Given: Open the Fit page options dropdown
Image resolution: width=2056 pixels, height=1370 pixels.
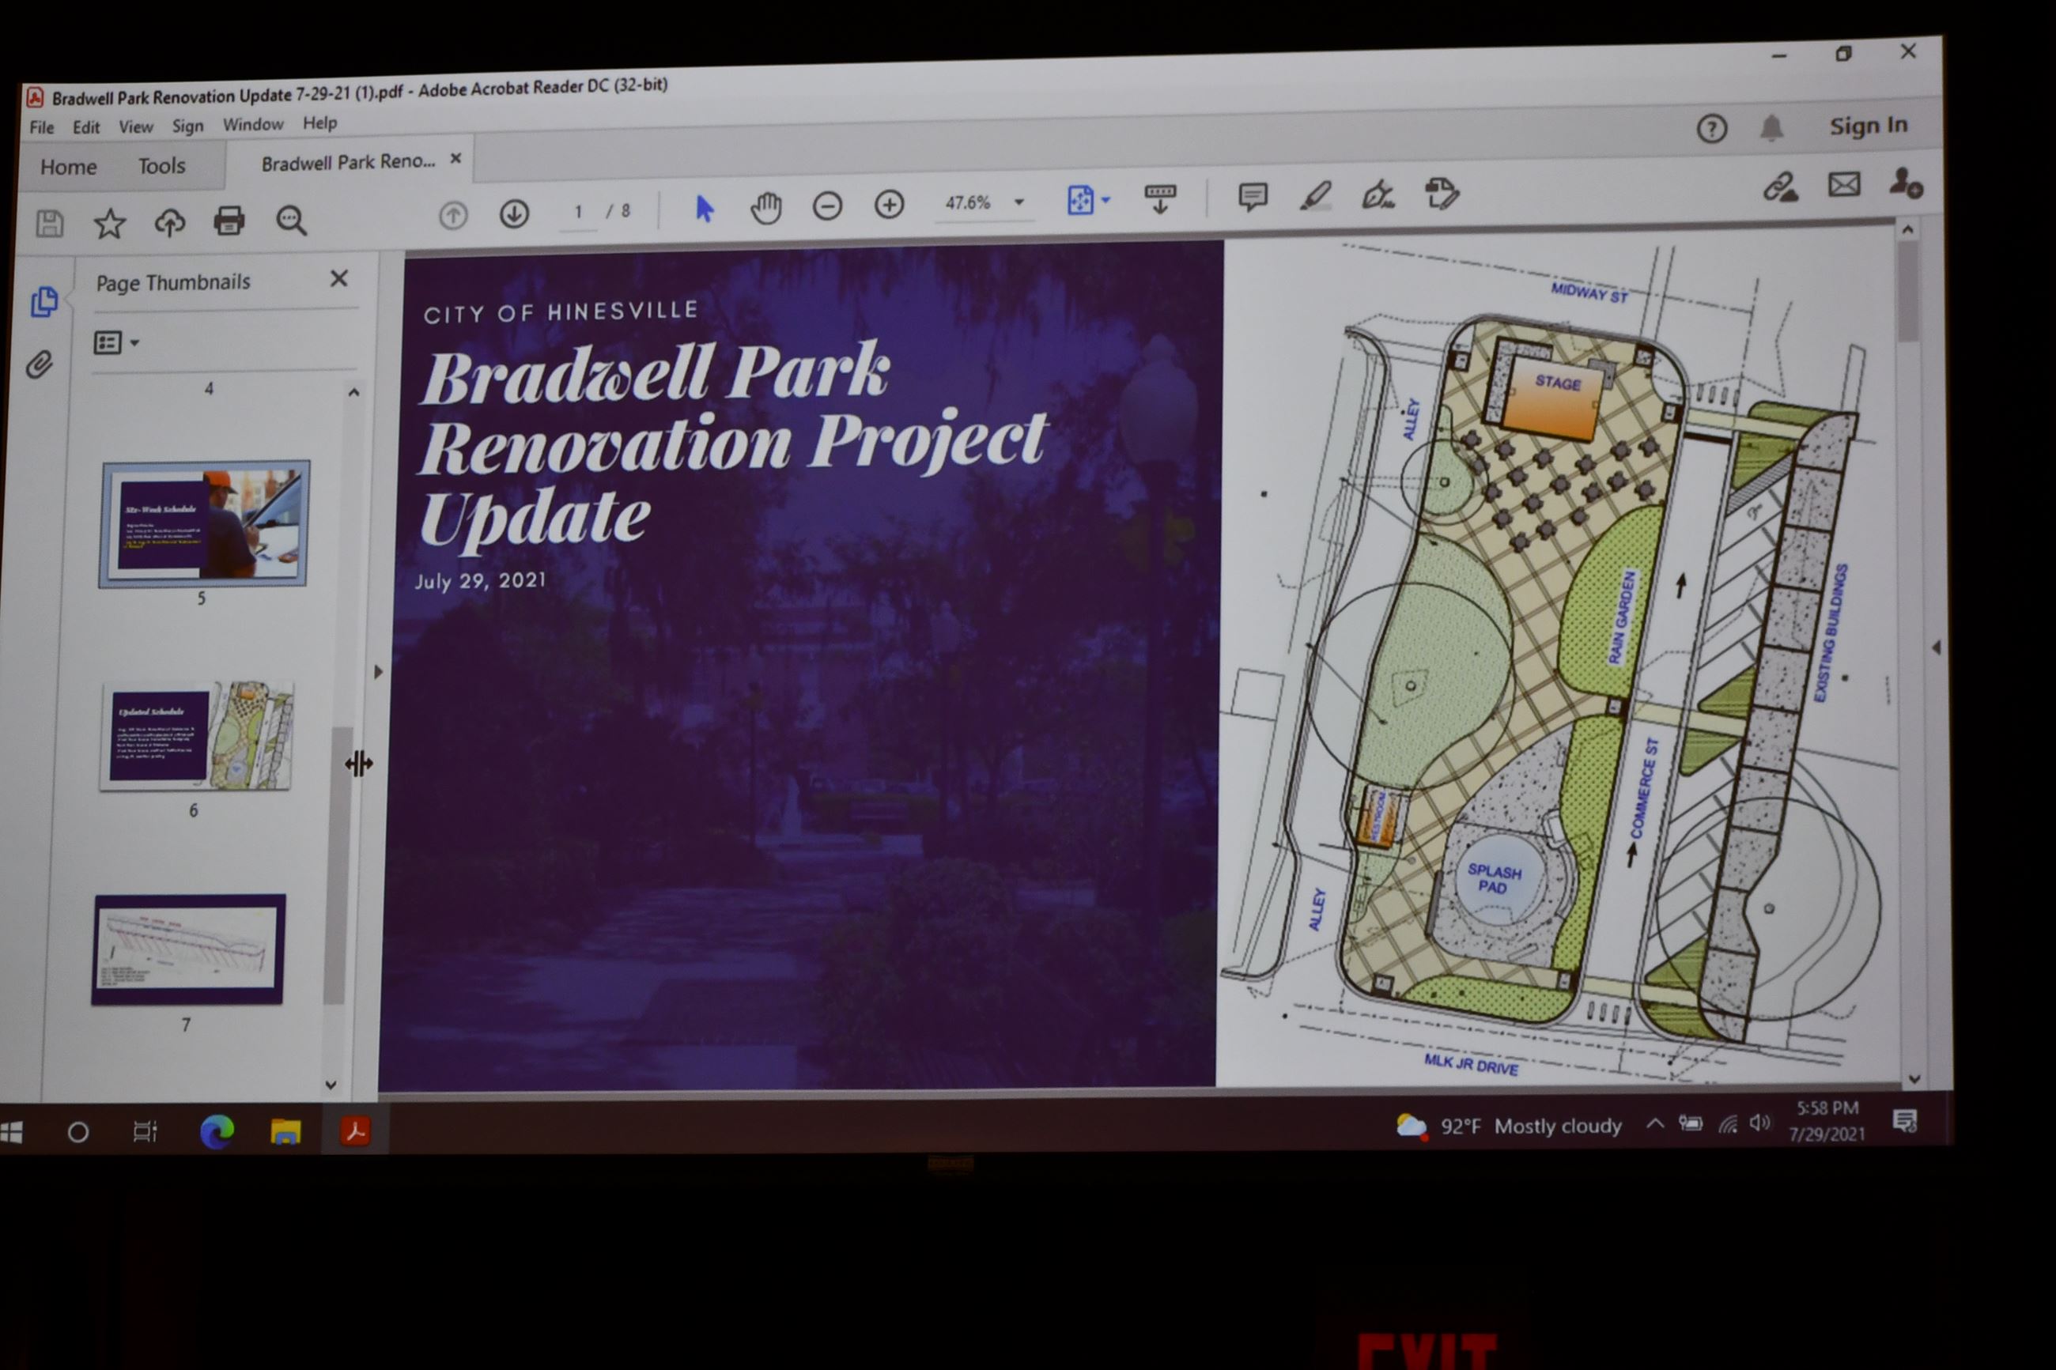Looking at the screenshot, I should point(1106,200).
